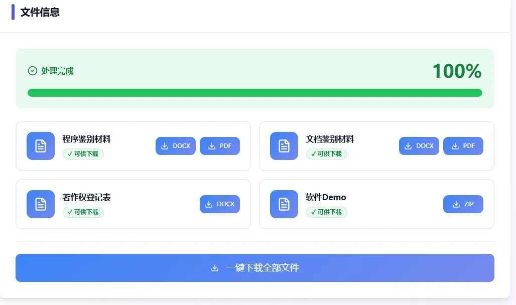Click the 可供下载 badge under 软件Demo
The height and width of the screenshot is (305, 516).
(x=326, y=212)
